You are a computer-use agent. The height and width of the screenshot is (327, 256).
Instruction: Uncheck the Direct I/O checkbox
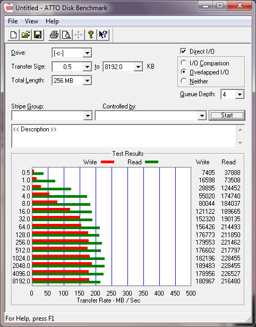click(x=183, y=51)
